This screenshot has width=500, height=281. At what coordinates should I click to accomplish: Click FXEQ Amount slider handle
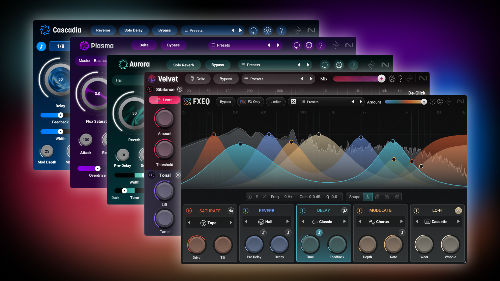pos(424,102)
